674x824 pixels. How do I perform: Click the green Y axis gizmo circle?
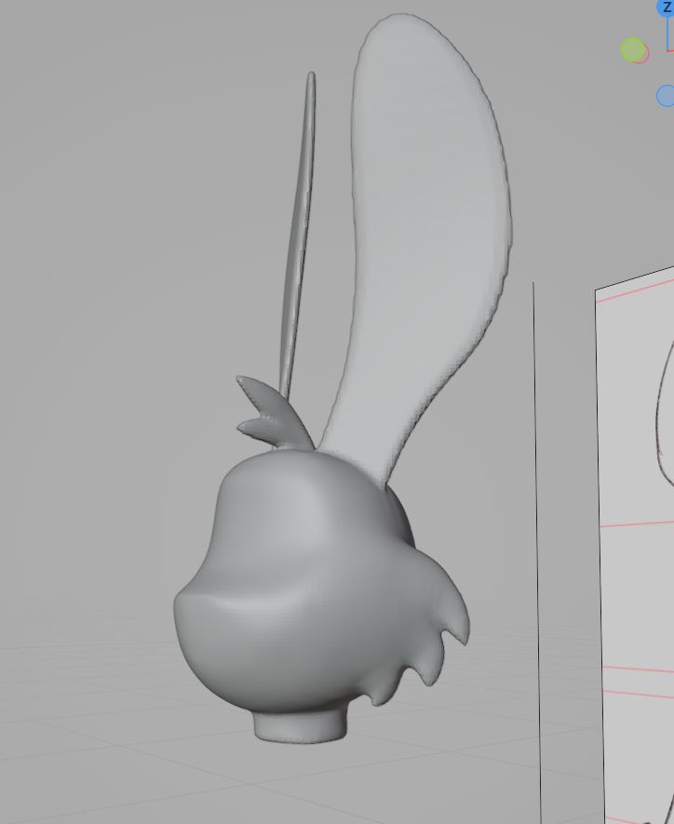coord(633,49)
